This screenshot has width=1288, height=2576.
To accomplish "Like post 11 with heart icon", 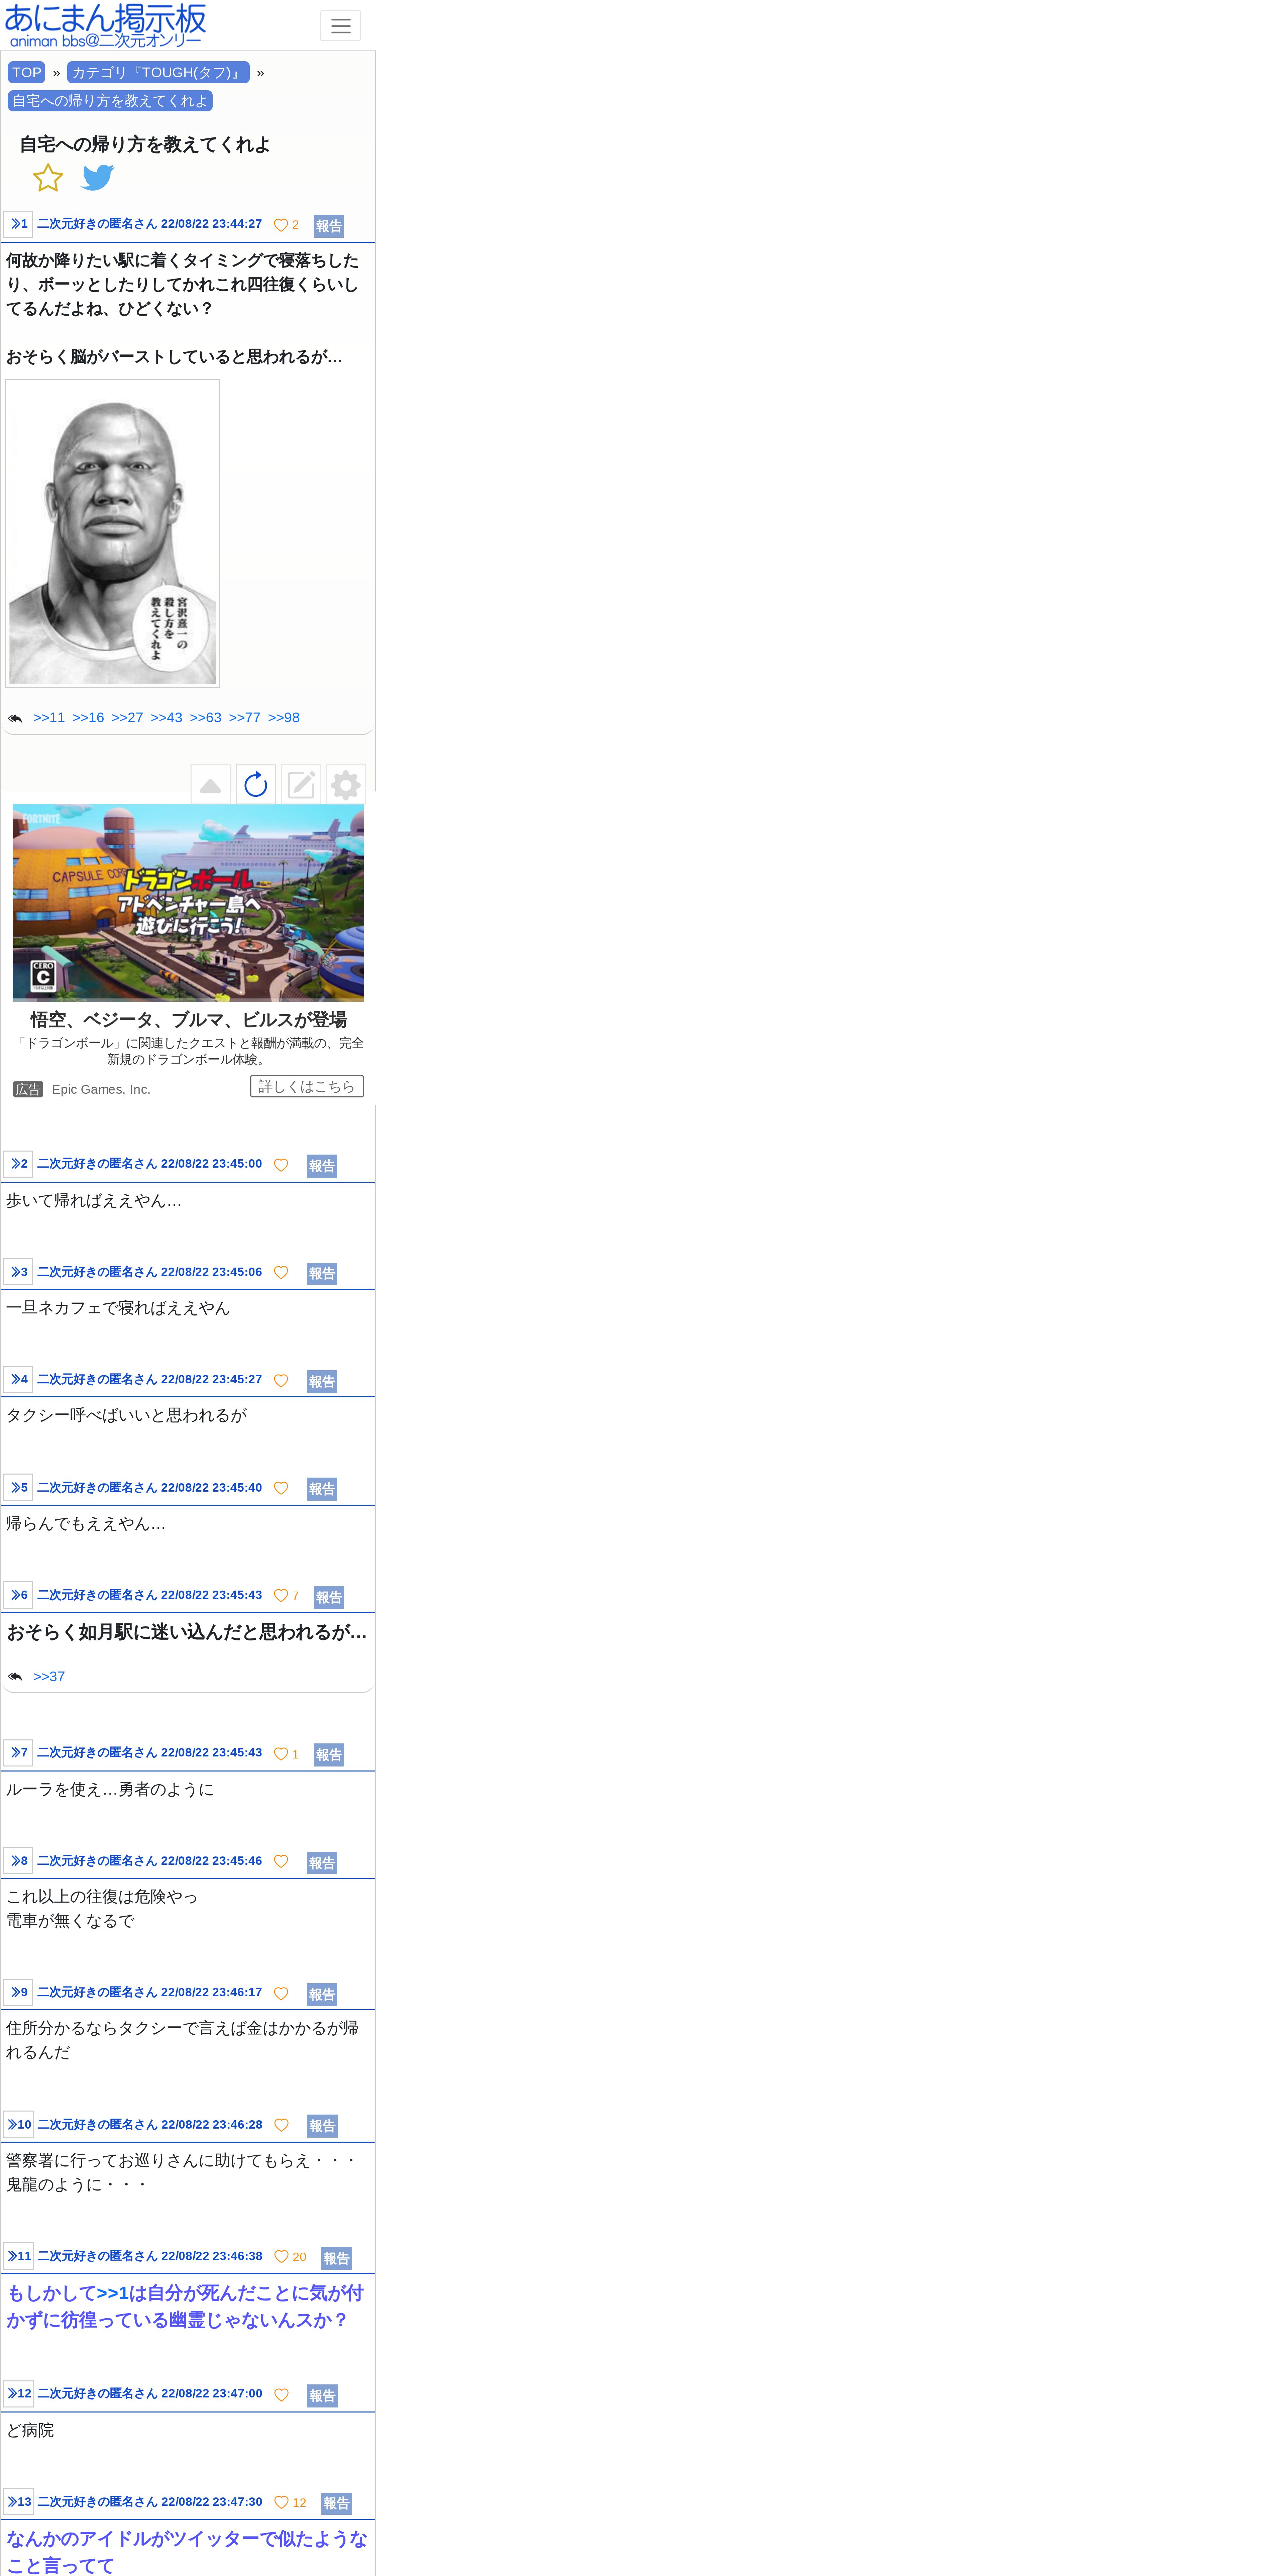I will tap(281, 2257).
